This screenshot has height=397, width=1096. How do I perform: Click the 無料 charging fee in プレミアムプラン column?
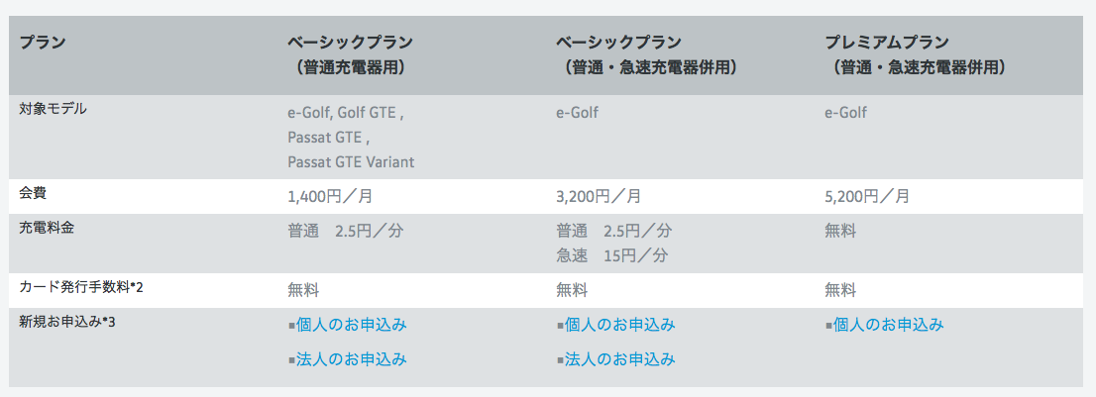coord(840,231)
